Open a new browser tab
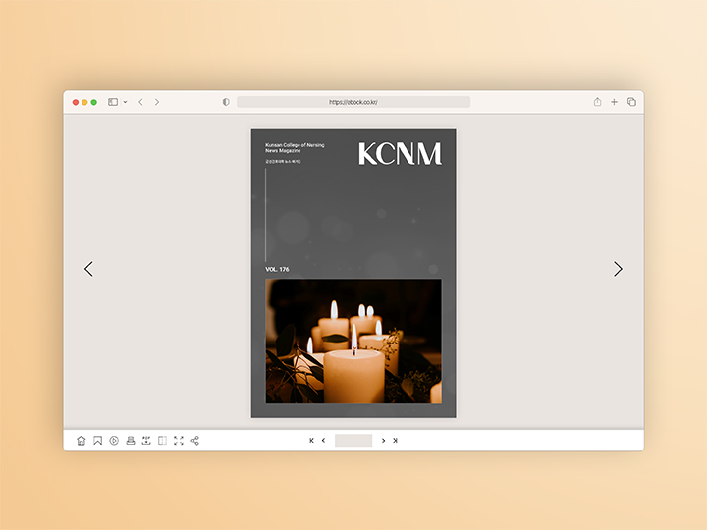Image resolution: width=707 pixels, height=530 pixels. point(614,102)
